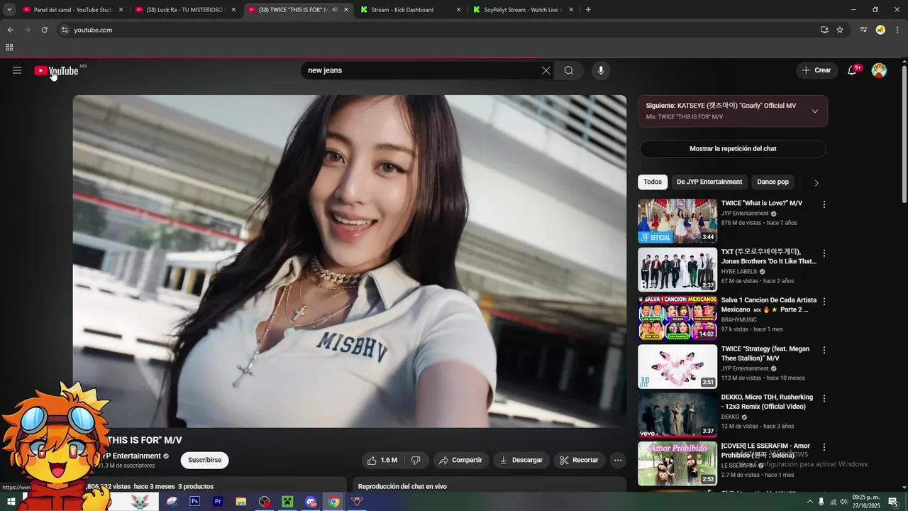The height and width of the screenshot is (511, 908).
Task: Open the Windows Start menu
Action: point(11,502)
